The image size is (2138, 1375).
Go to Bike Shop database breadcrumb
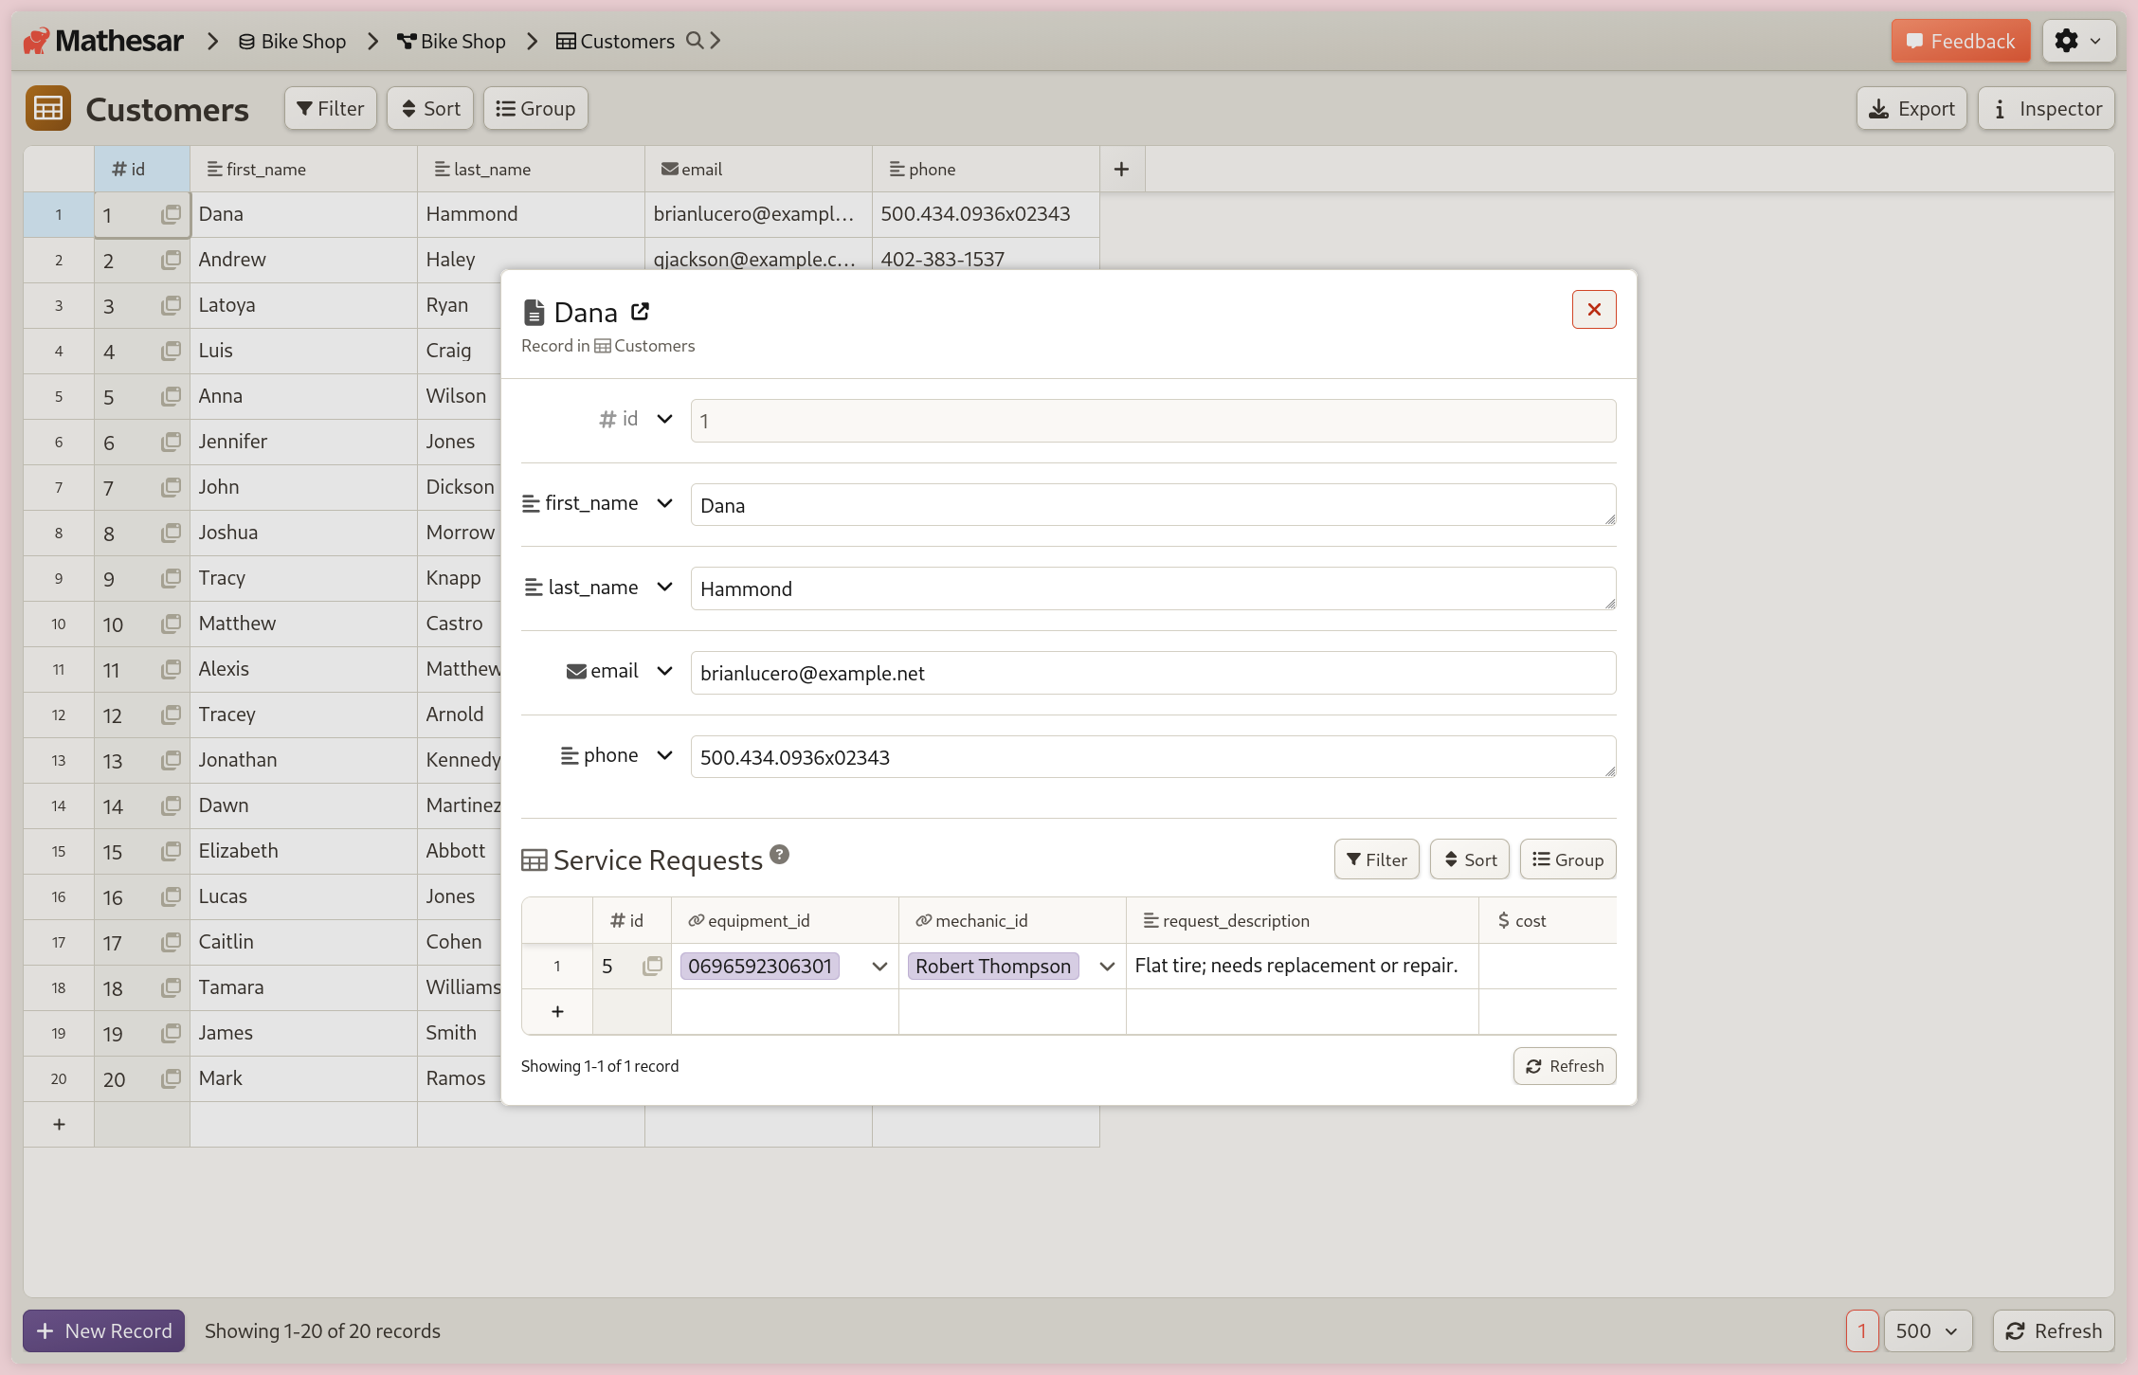tap(292, 41)
